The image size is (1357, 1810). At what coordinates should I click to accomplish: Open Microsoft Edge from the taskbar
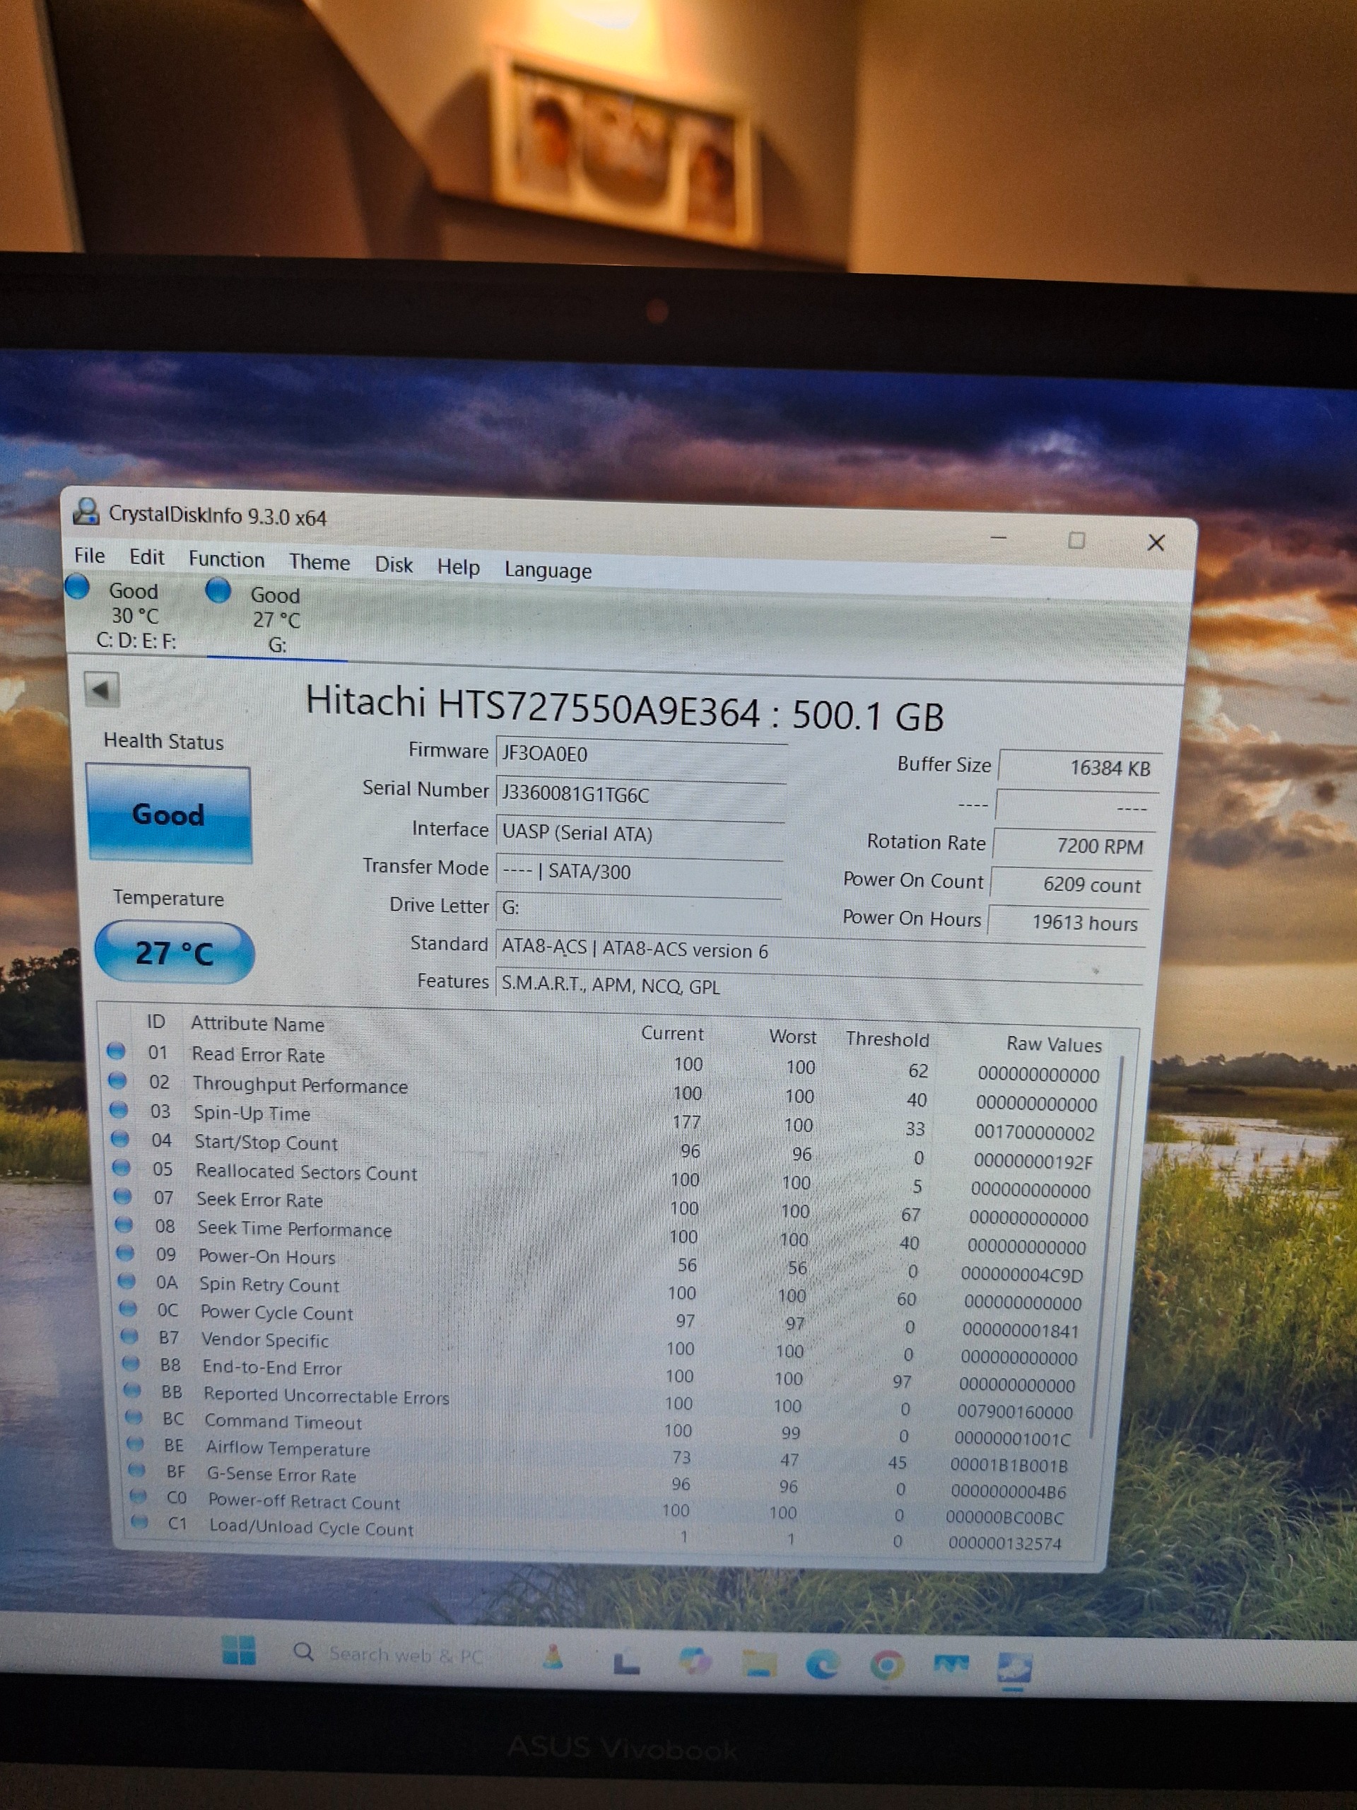(x=822, y=1664)
